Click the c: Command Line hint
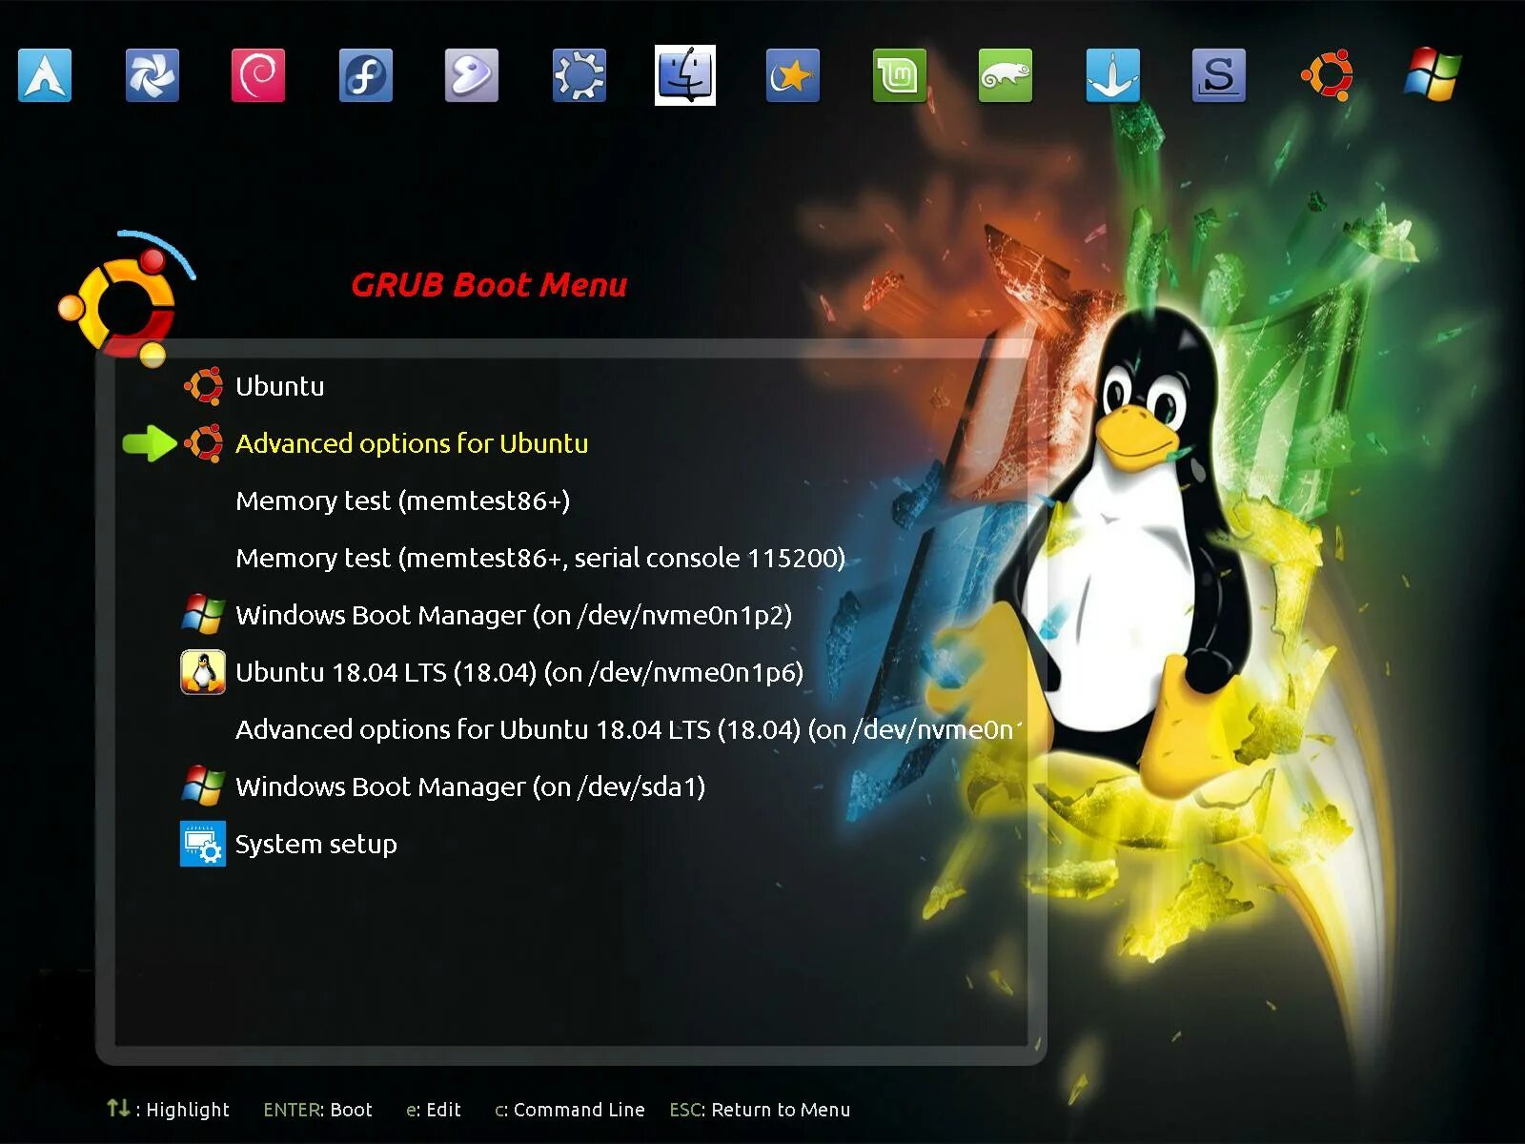1525x1144 pixels. (x=570, y=1110)
